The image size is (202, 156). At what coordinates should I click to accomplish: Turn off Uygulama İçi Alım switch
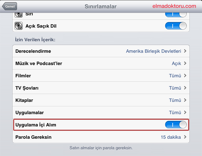[176, 125]
